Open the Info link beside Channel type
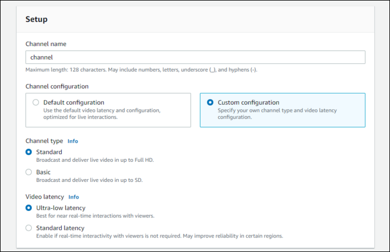This screenshot has width=390, height=252. point(72,141)
